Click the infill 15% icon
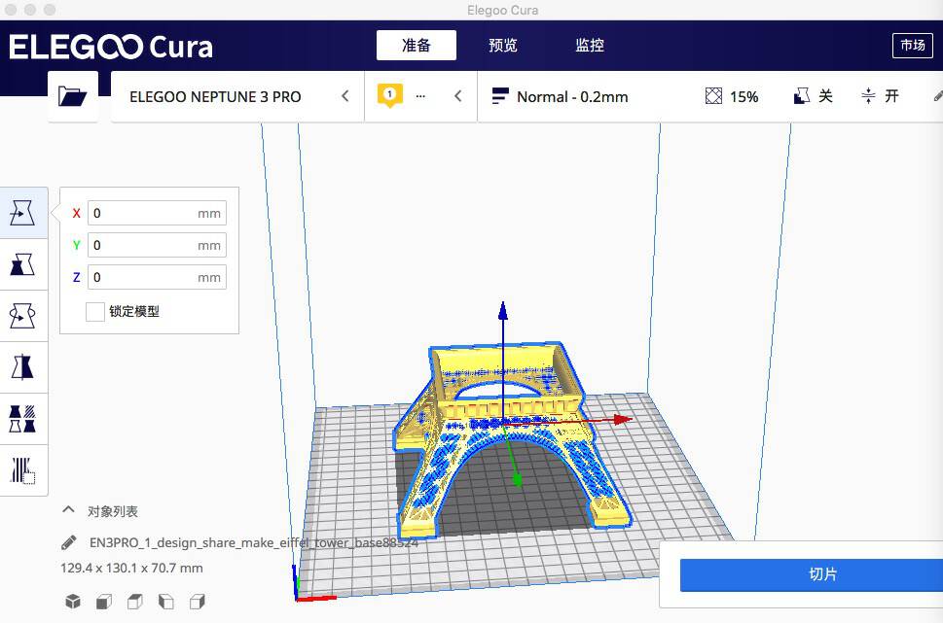Screen dimensions: 943x623 click(x=713, y=96)
